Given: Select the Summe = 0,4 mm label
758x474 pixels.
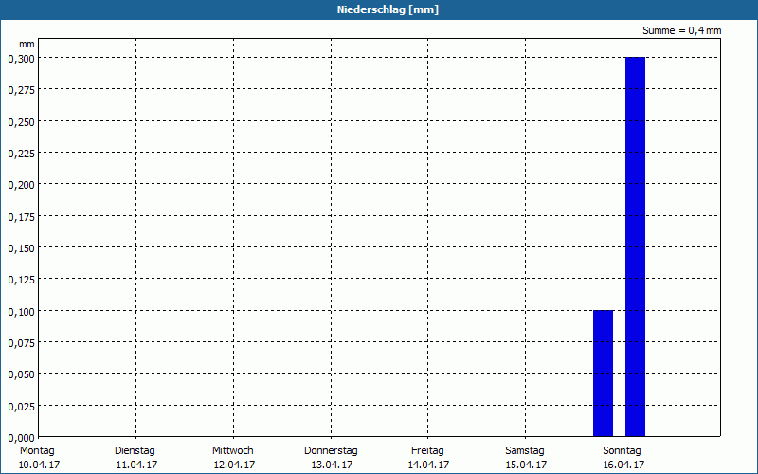Looking at the screenshot, I should click(681, 30).
